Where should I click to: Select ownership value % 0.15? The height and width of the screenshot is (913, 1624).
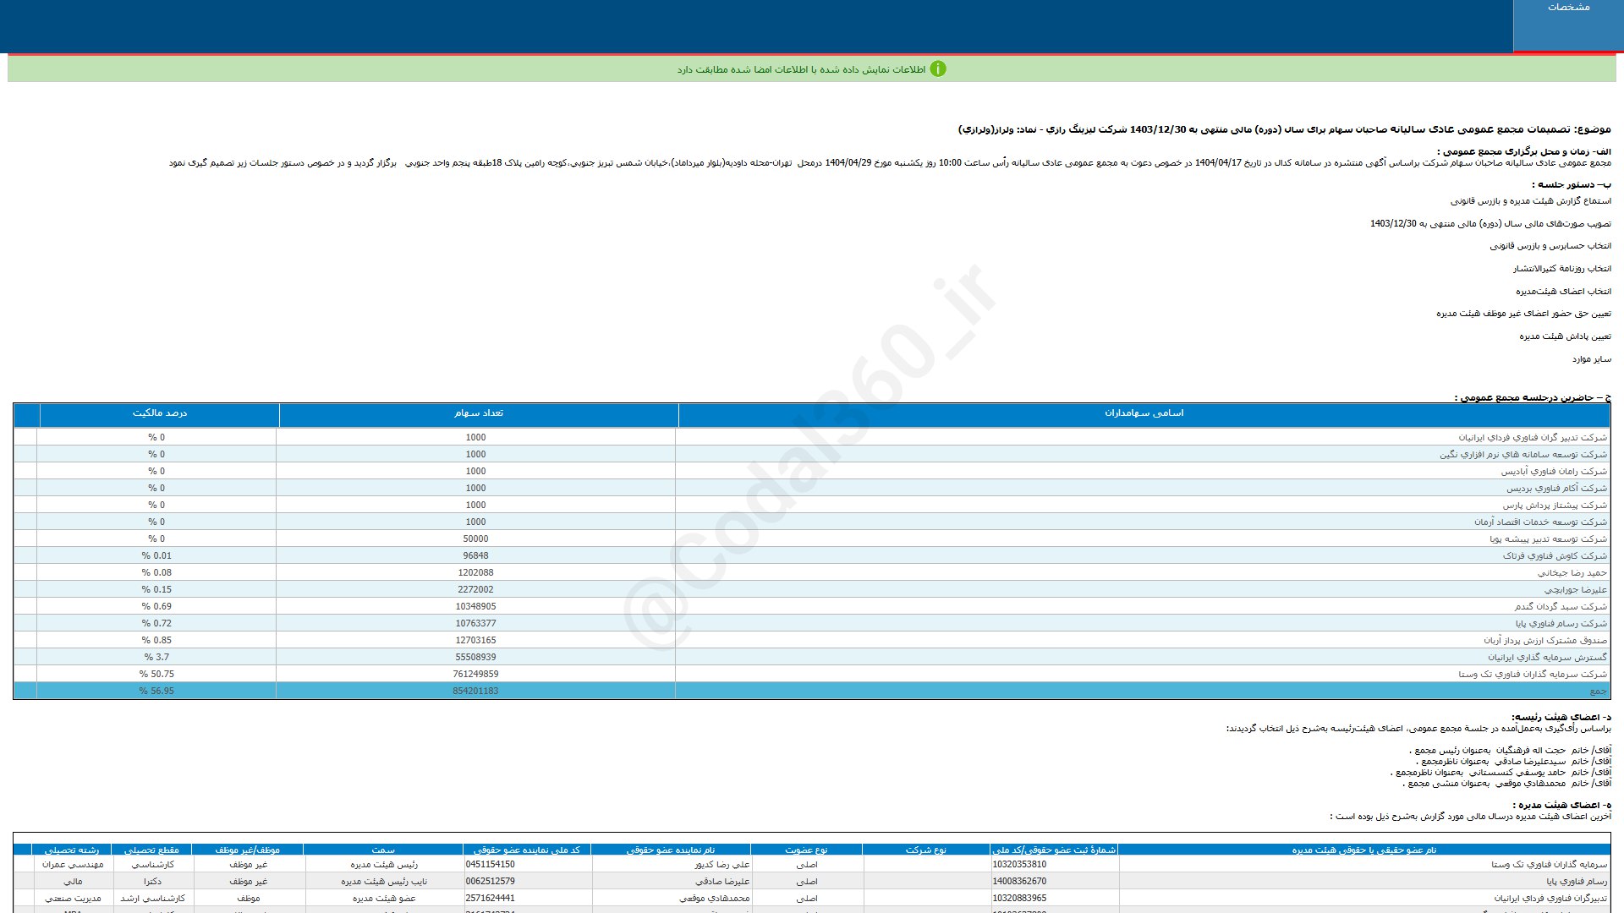[x=156, y=590]
